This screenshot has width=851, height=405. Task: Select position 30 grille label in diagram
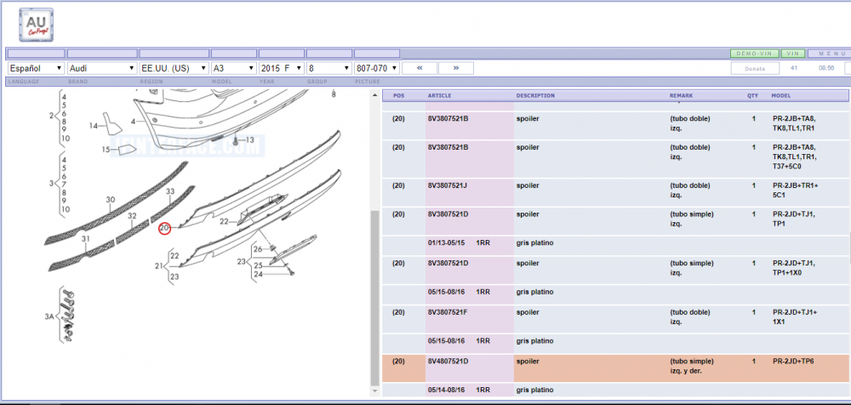pyautogui.click(x=111, y=200)
